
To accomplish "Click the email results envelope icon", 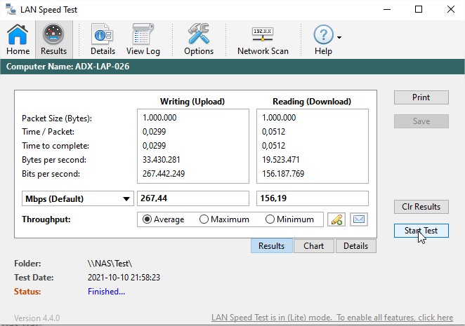I will coord(359,219).
